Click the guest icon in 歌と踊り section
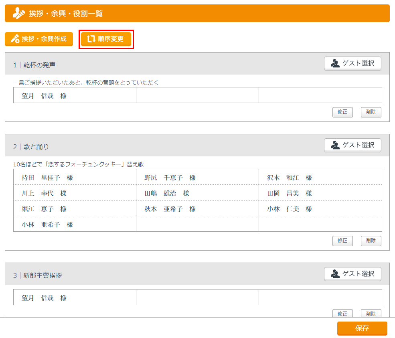Screen dimensions: 395x338 (x=335, y=145)
